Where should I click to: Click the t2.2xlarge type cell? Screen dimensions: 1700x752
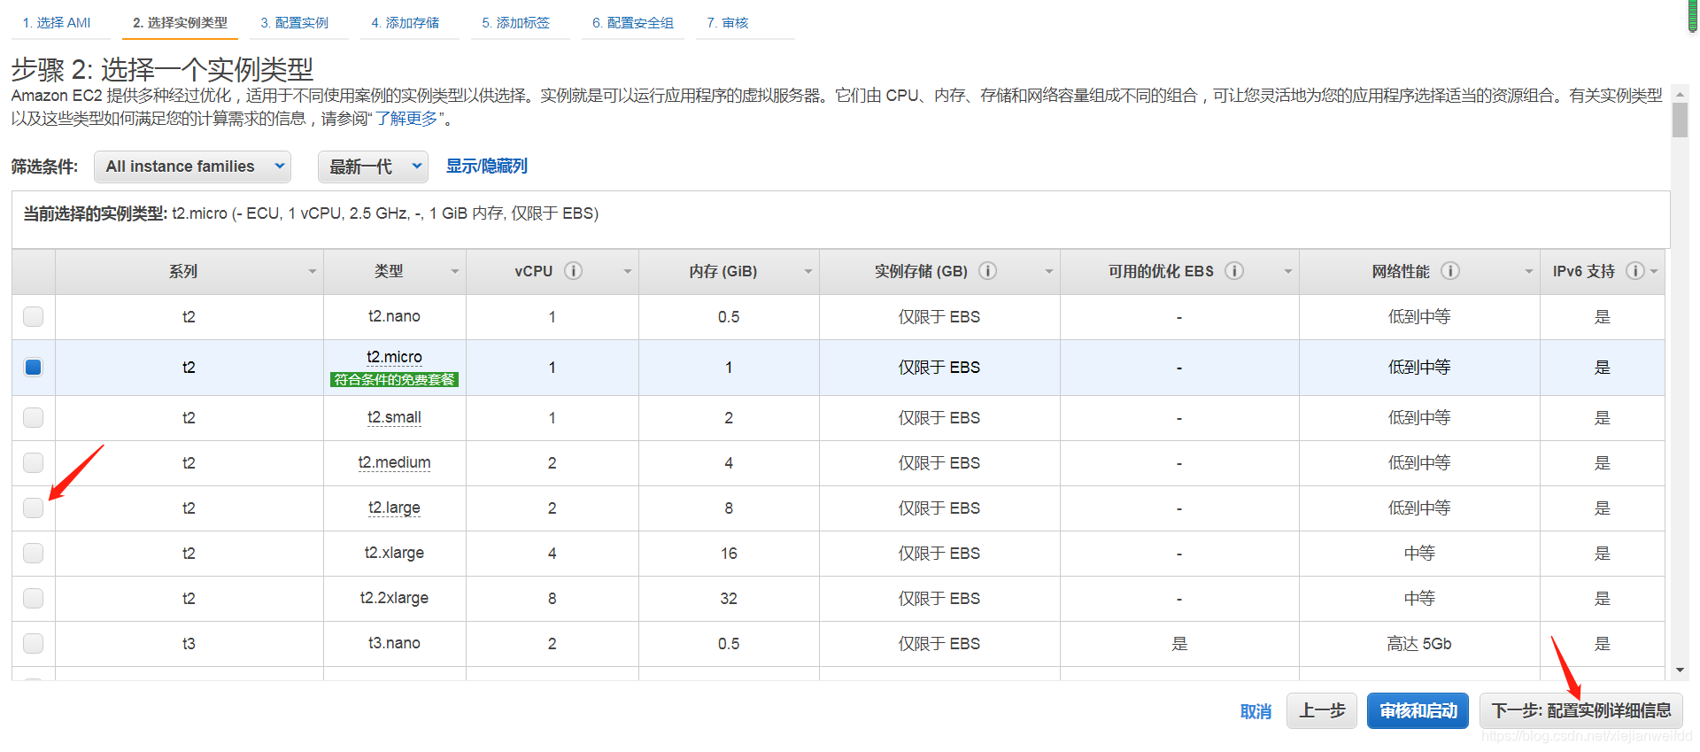[x=394, y=598]
